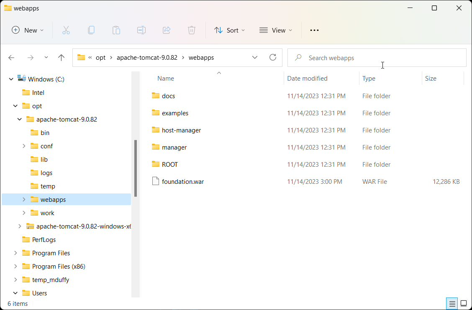Click opt in the address breadcrumb
The image size is (472, 310).
(100, 58)
